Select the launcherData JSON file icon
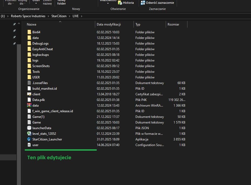The width and height of the screenshot is (251, 185). [x=29, y=128]
